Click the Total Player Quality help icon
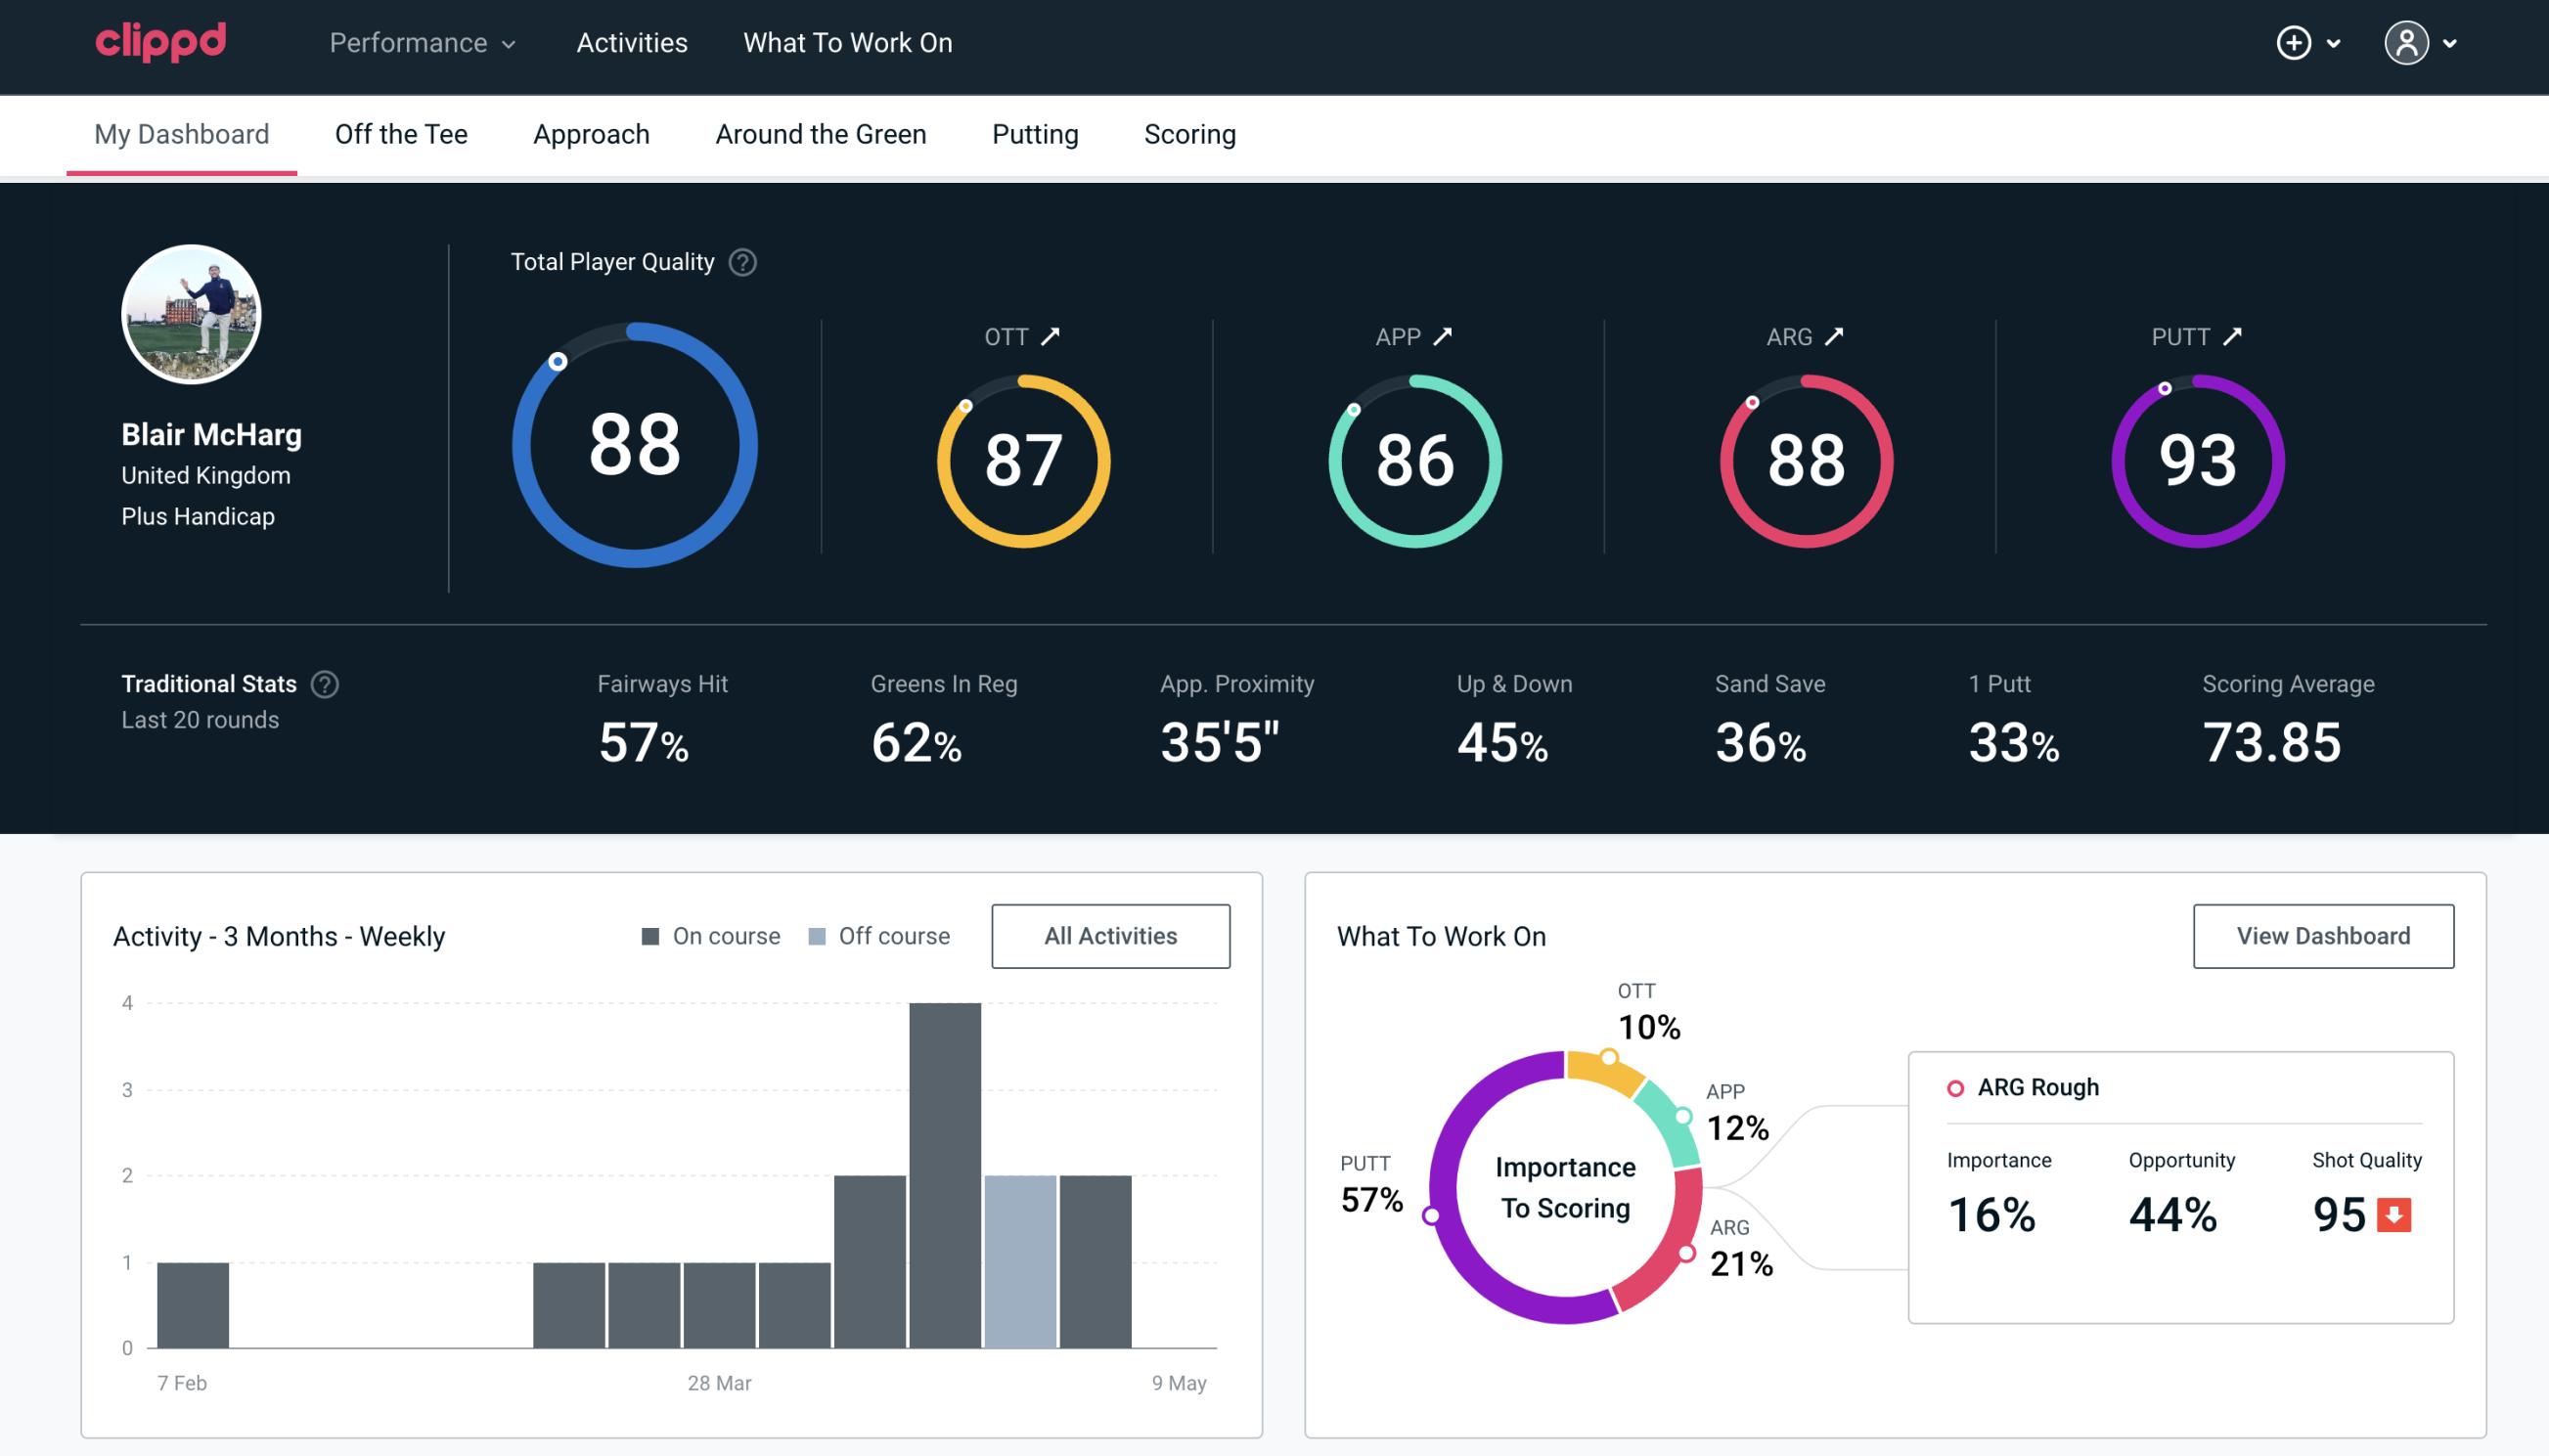The image size is (2549, 1456). [x=740, y=262]
